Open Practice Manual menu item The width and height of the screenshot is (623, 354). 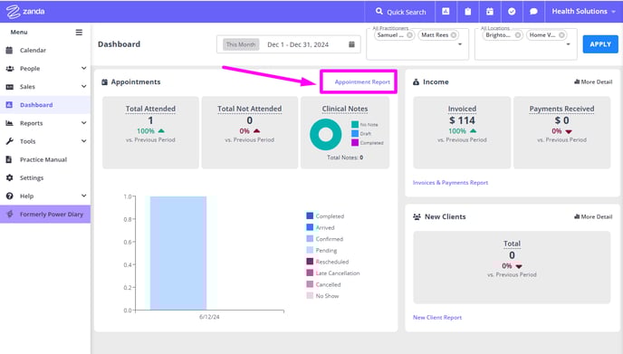tap(43, 159)
